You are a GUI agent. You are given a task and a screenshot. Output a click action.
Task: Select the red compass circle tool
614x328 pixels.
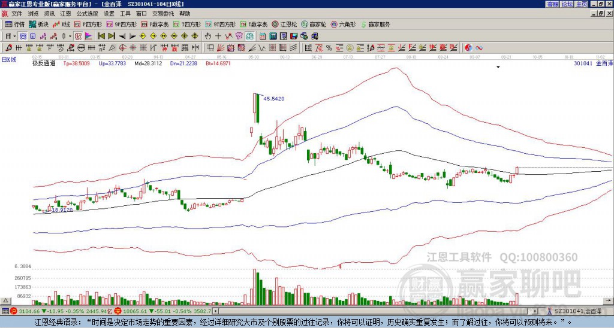(x=122, y=48)
